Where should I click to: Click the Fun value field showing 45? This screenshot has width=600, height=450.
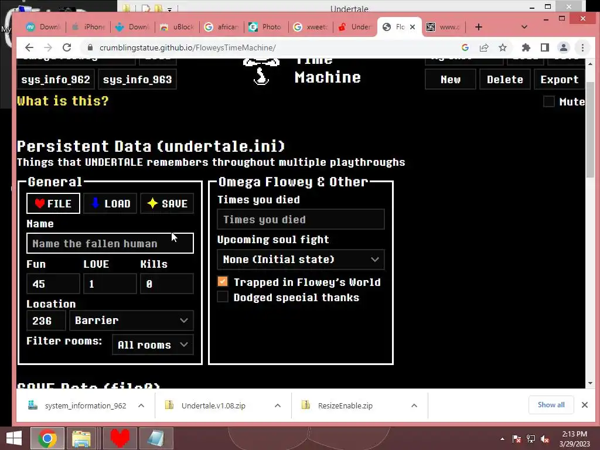[53, 284]
